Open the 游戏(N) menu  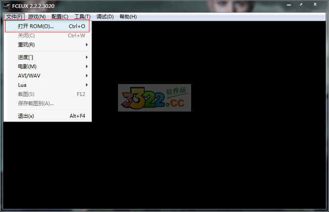click(37, 16)
